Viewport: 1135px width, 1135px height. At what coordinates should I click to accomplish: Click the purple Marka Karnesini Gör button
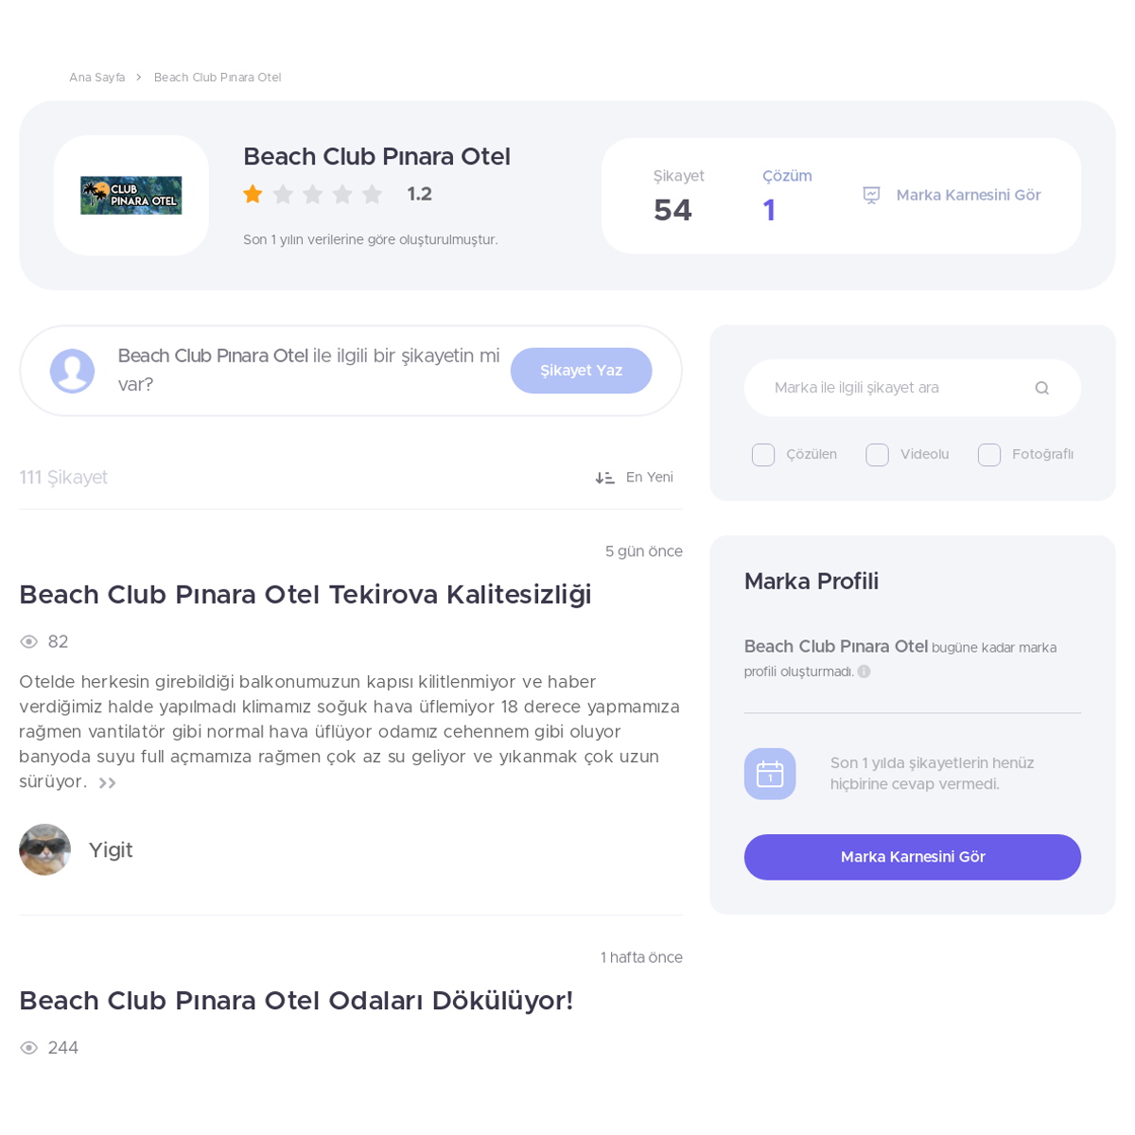[x=913, y=857]
